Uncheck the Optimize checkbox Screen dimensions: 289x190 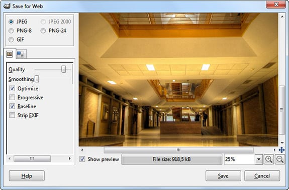12,88
